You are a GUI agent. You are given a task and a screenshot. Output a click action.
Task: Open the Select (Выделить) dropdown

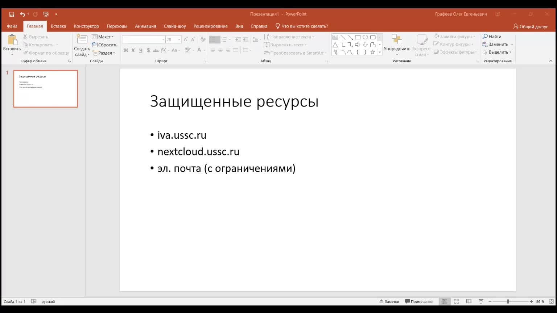tap(497, 52)
